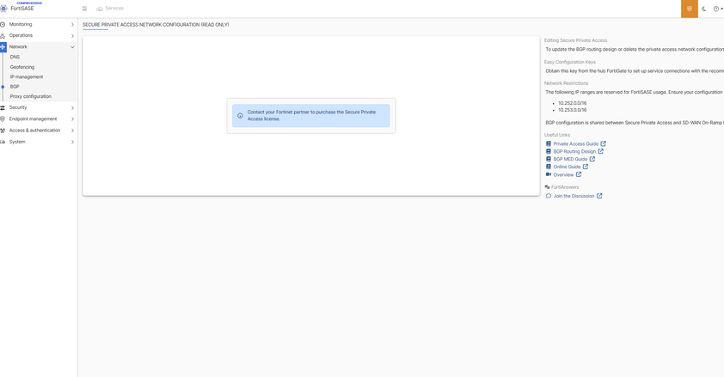Click the Monitoring gauge icon

tap(3, 24)
